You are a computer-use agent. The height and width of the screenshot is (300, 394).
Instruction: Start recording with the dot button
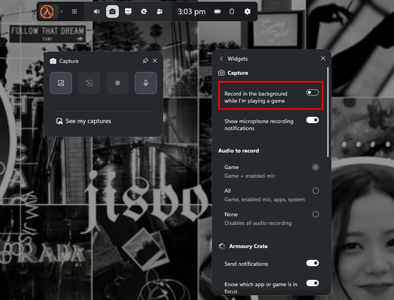pyautogui.click(x=117, y=83)
